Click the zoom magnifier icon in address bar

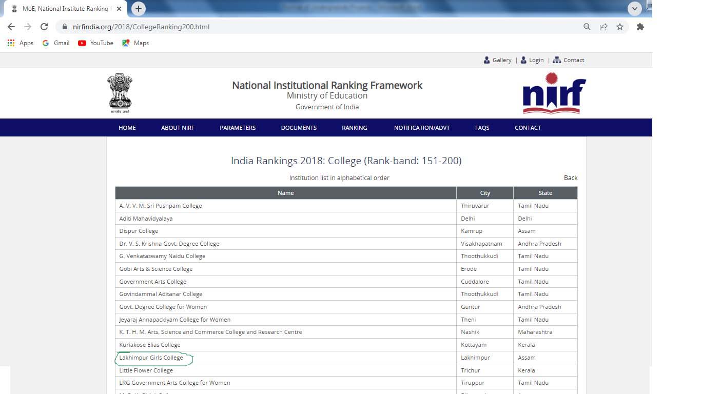(587, 27)
